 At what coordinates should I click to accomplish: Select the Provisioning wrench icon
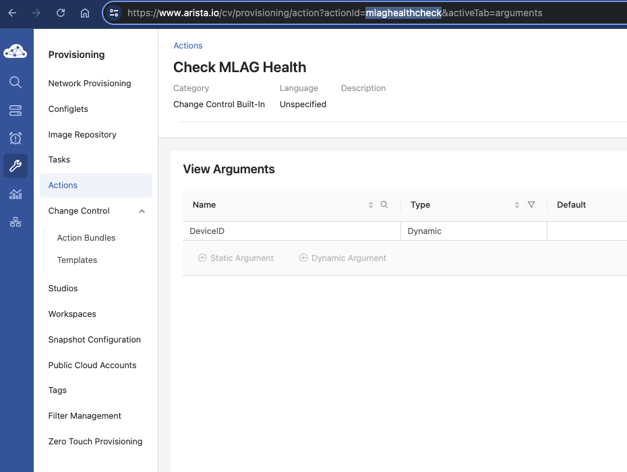pos(16,166)
